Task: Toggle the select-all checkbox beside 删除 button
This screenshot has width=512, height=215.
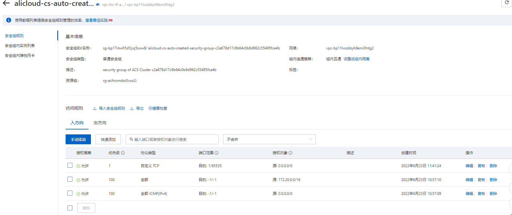Action: point(70,208)
